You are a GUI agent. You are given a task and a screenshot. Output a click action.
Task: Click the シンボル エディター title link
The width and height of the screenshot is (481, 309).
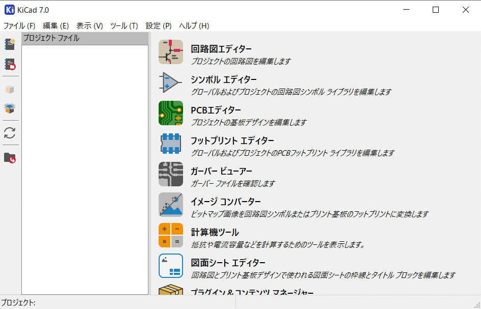(224, 79)
